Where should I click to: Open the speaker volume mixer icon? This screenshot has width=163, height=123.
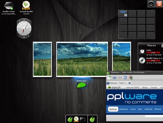click(x=151, y=4)
